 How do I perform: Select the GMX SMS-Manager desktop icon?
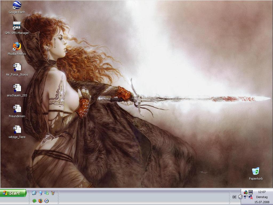click(17, 26)
